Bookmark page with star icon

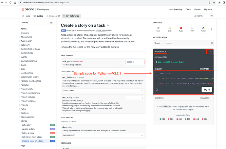click(x=214, y=2)
